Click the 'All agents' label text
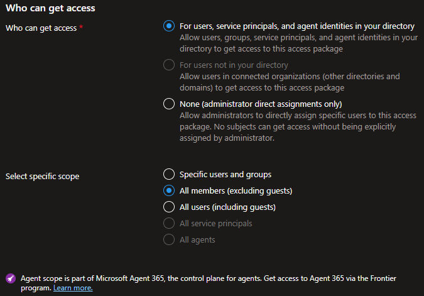This screenshot has height=296, width=424. coord(197,239)
